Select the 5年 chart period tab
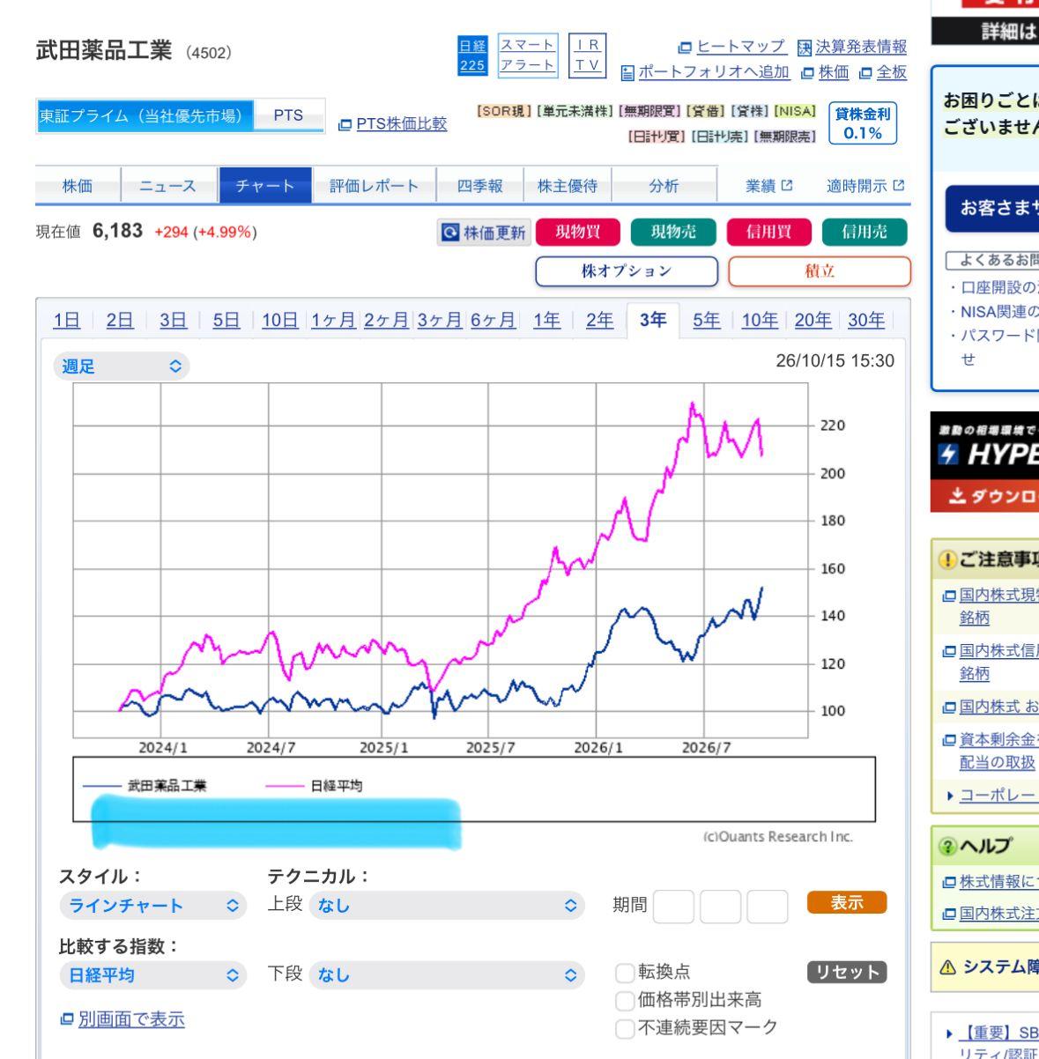 click(x=706, y=321)
